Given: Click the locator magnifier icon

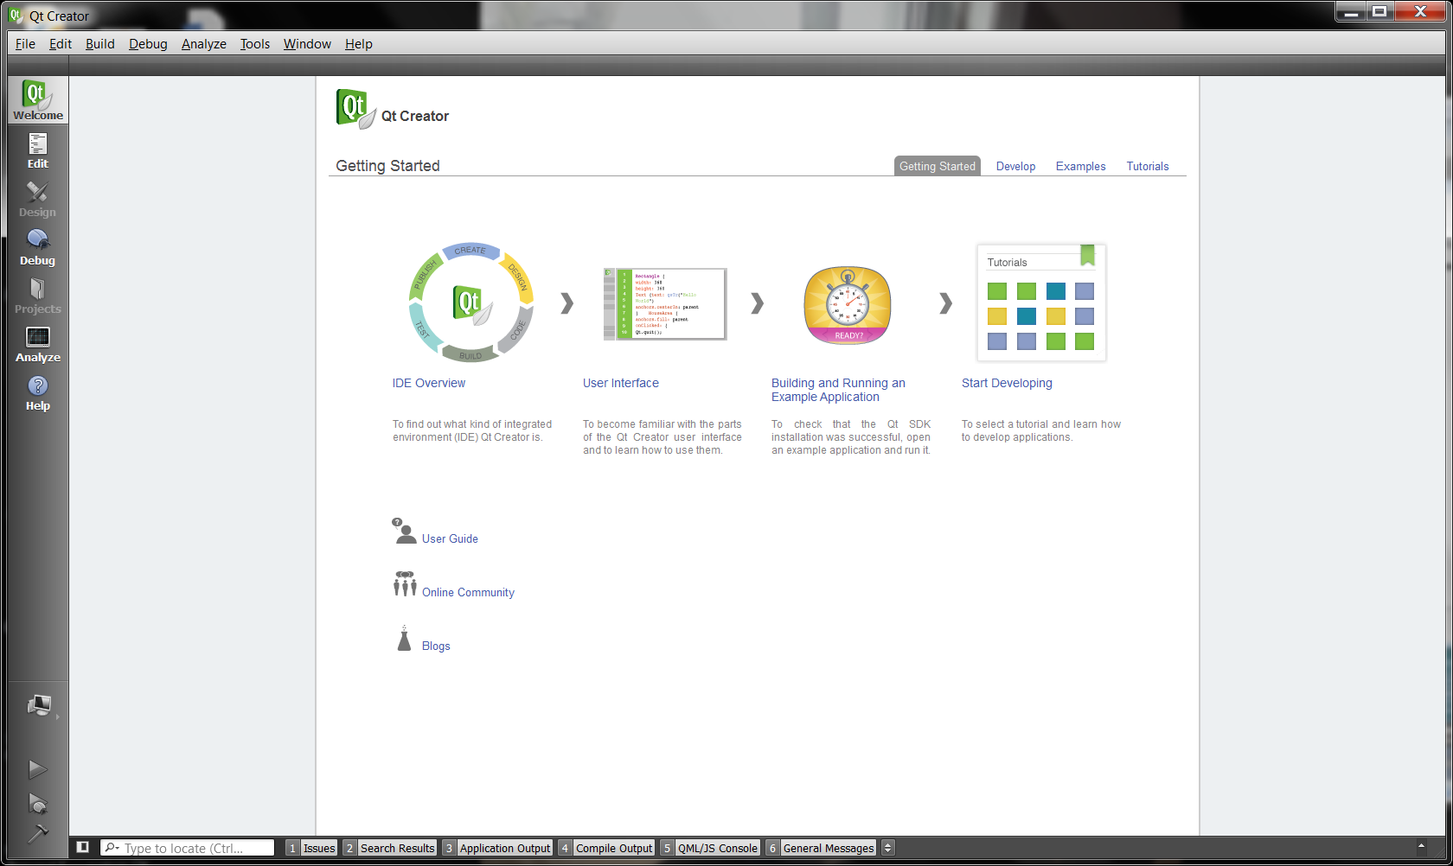Looking at the screenshot, I should tap(112, 848).
